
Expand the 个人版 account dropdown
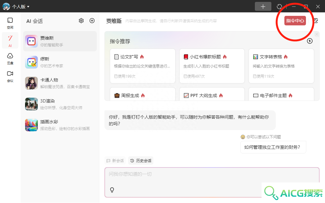point(21,7)
